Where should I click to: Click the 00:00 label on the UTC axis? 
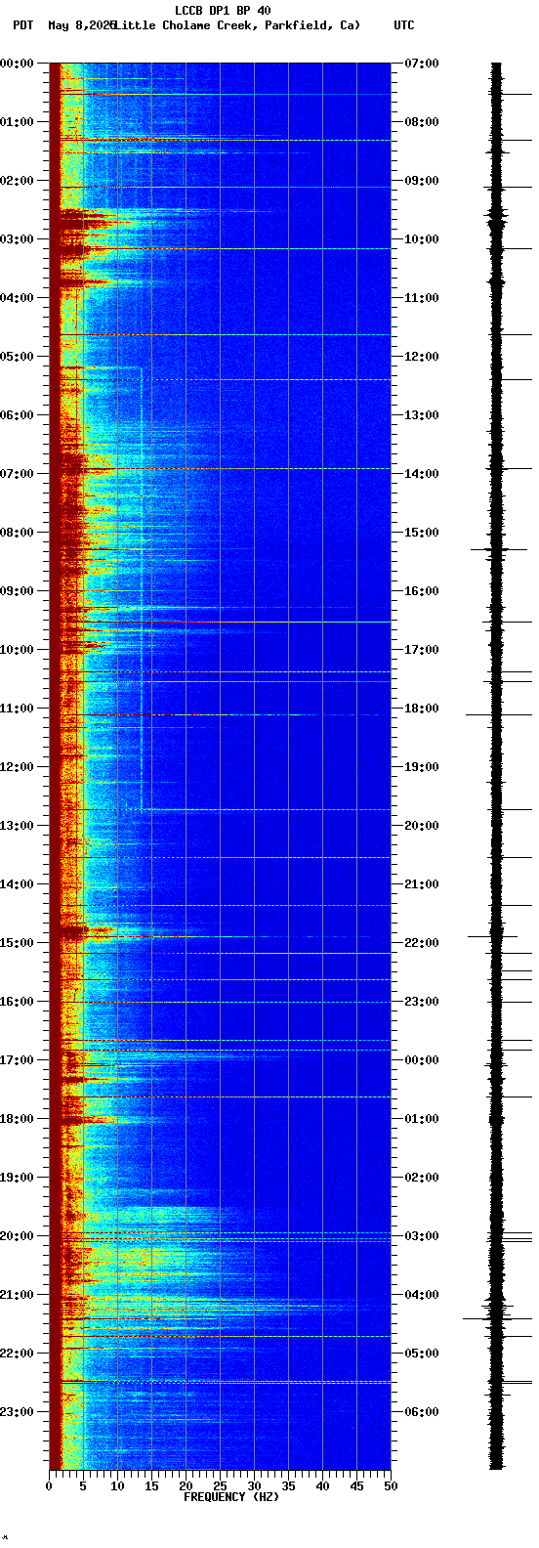(422, 1060)
